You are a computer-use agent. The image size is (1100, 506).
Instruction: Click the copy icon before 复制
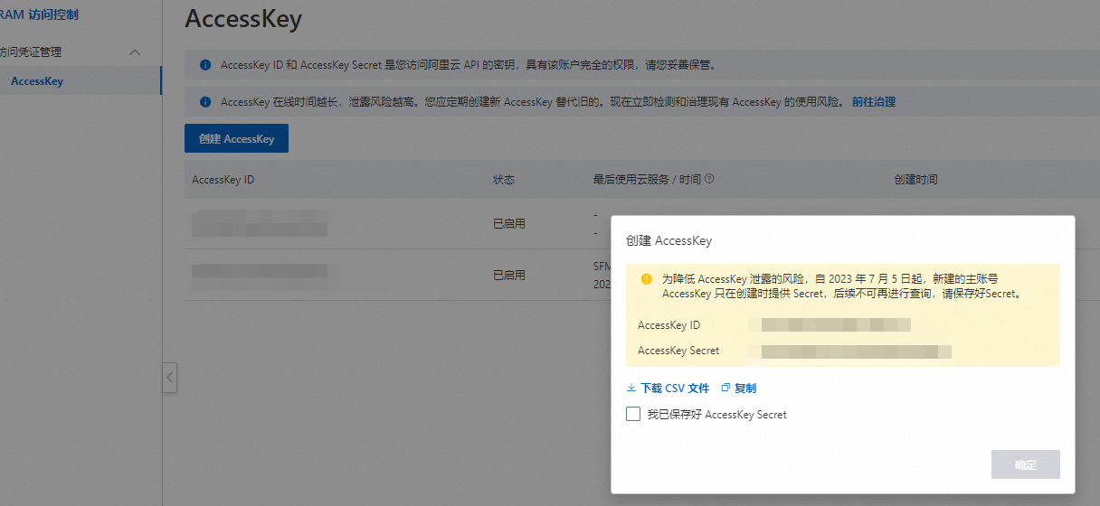pos(725,388)
